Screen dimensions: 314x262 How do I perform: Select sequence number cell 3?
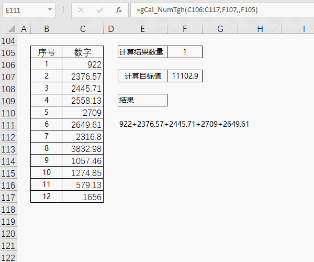pos(47,88)
